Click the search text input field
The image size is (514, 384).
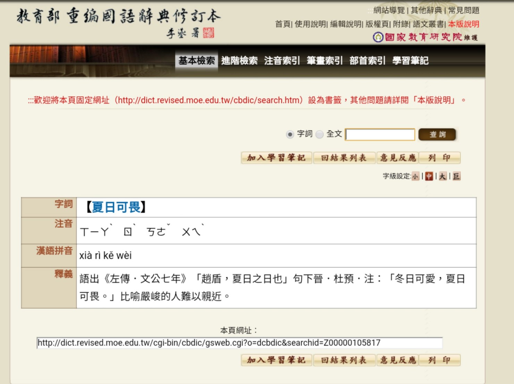[380, 134]
